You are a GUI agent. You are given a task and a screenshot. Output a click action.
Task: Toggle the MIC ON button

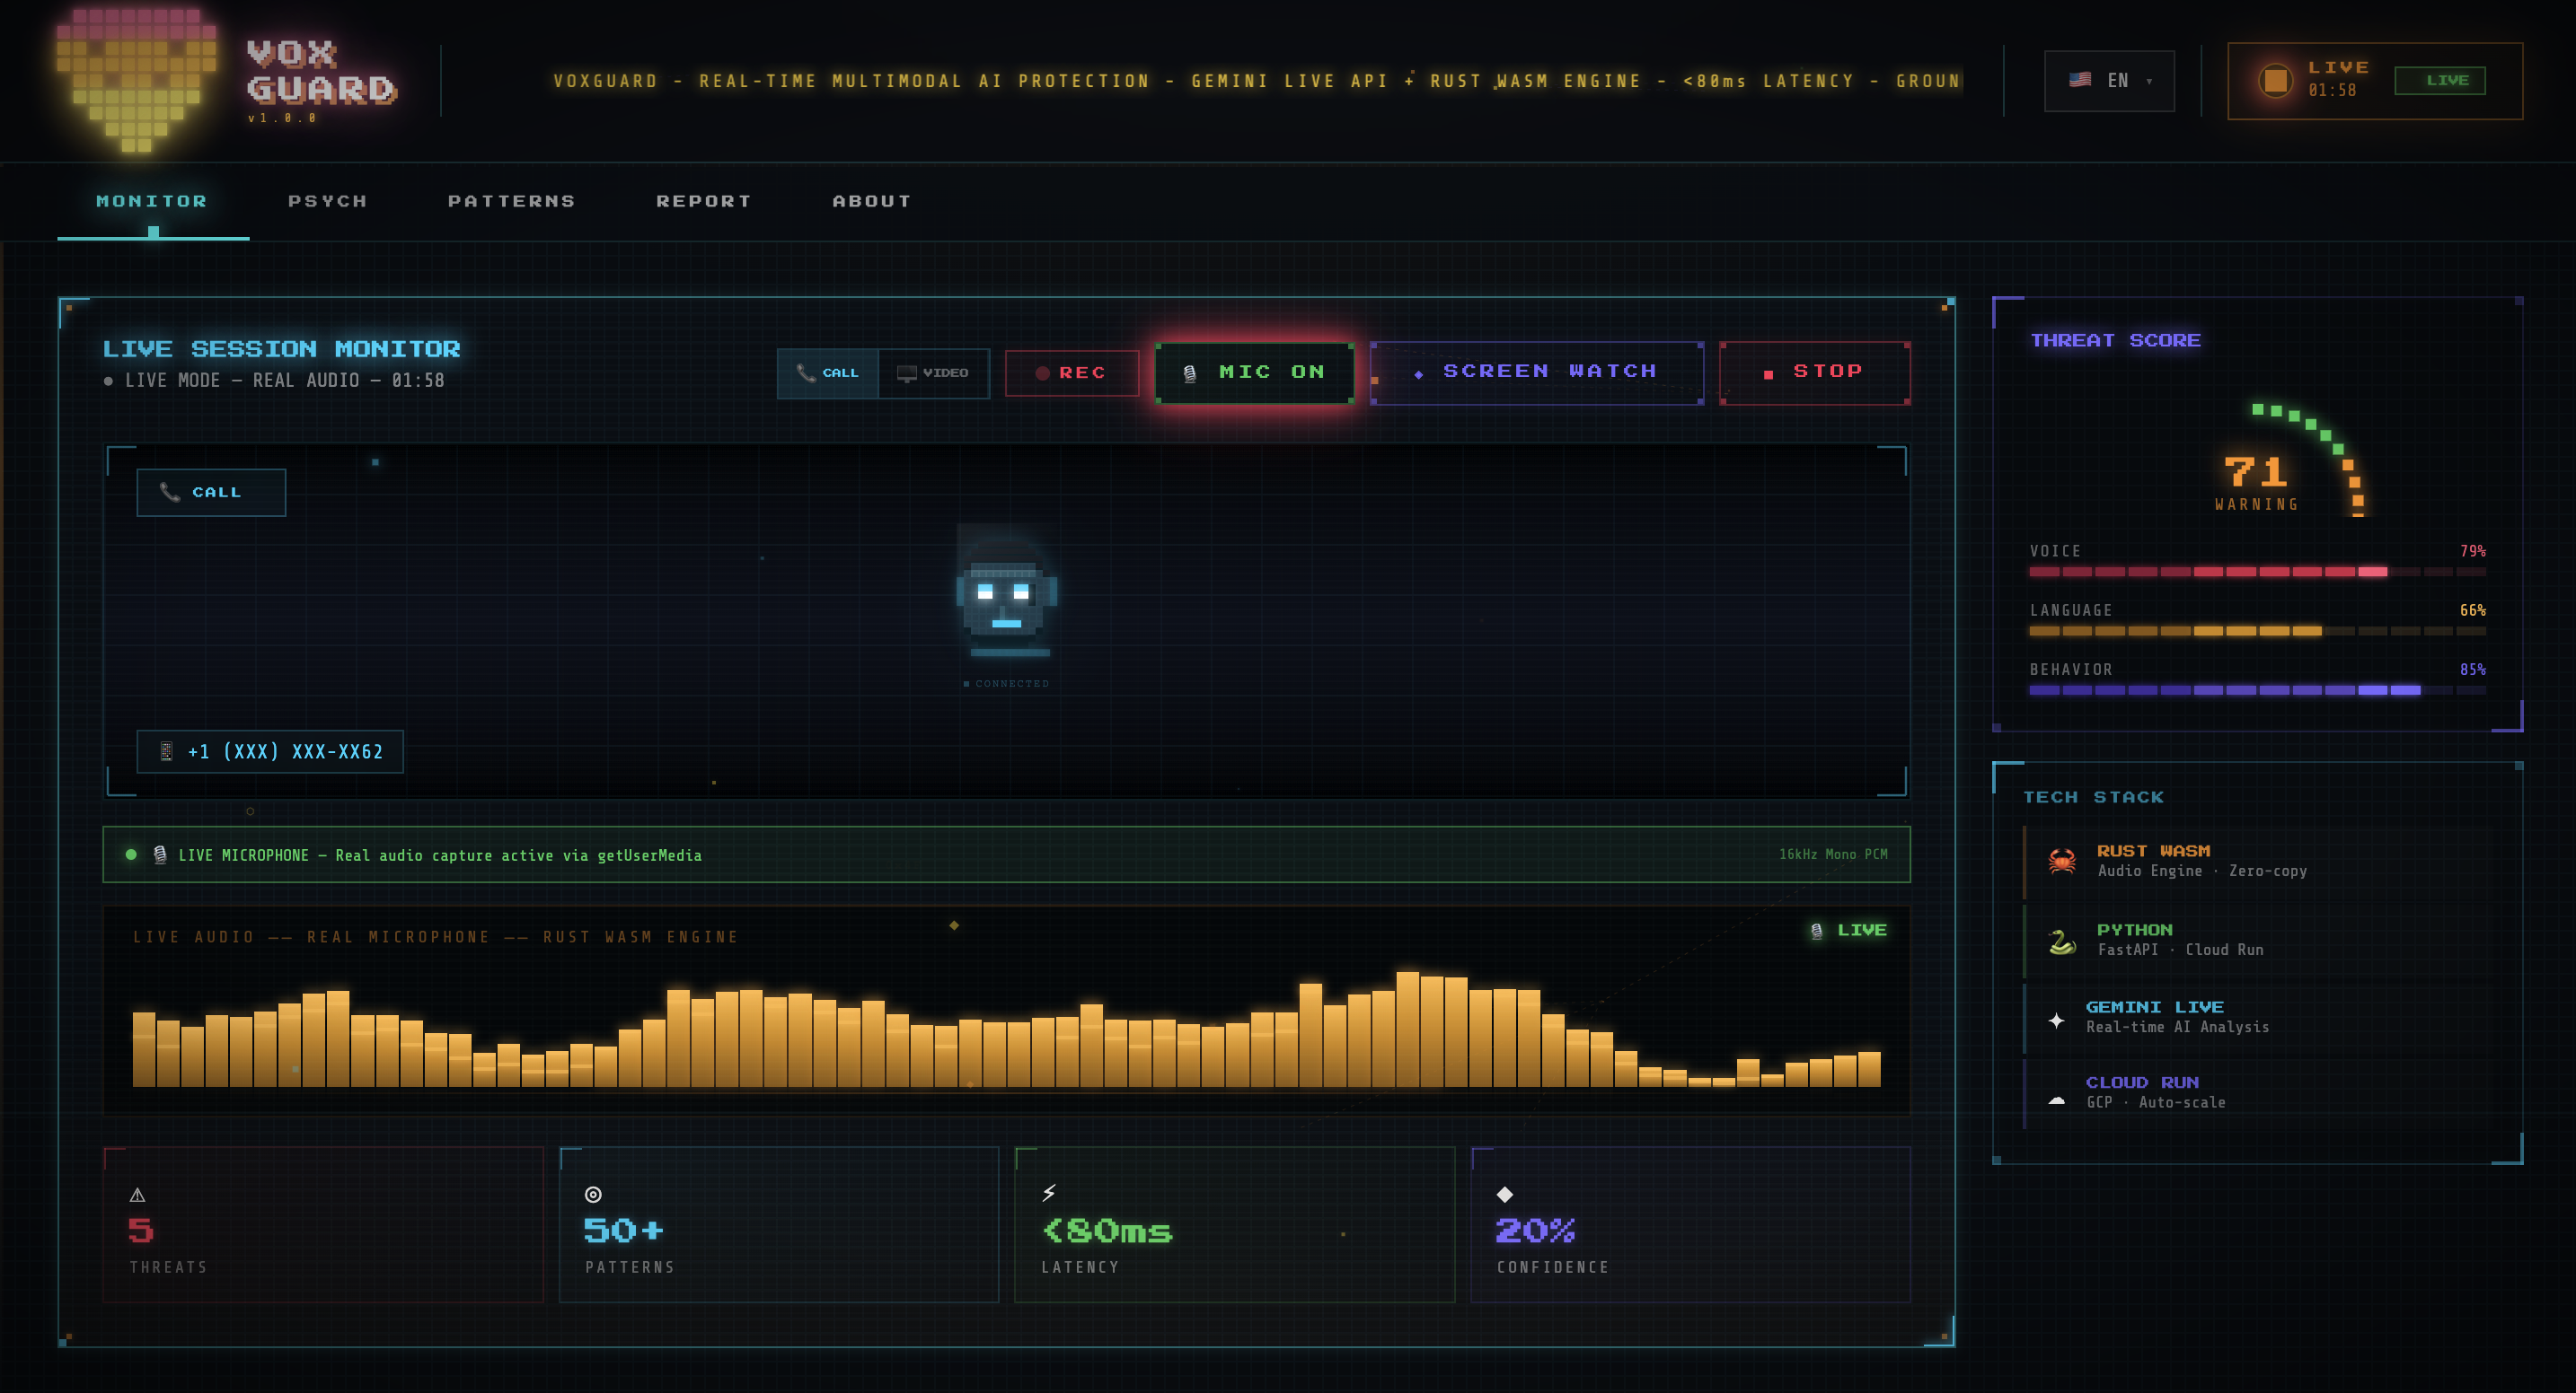coord(1255,372)
